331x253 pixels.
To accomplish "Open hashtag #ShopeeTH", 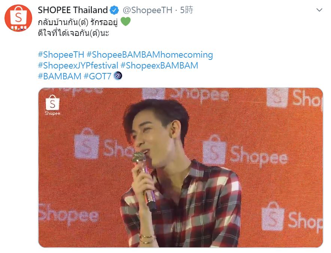I will click(x=61, y=55).
